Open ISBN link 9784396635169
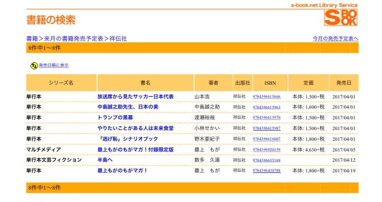The image size is (382, 202). coord(266,160)
